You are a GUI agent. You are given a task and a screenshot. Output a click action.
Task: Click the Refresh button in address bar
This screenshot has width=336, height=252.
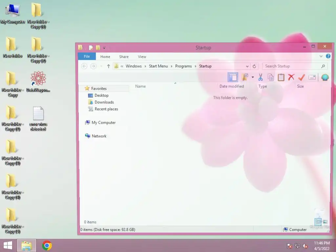pyautogui.click(x=254, y=66)
